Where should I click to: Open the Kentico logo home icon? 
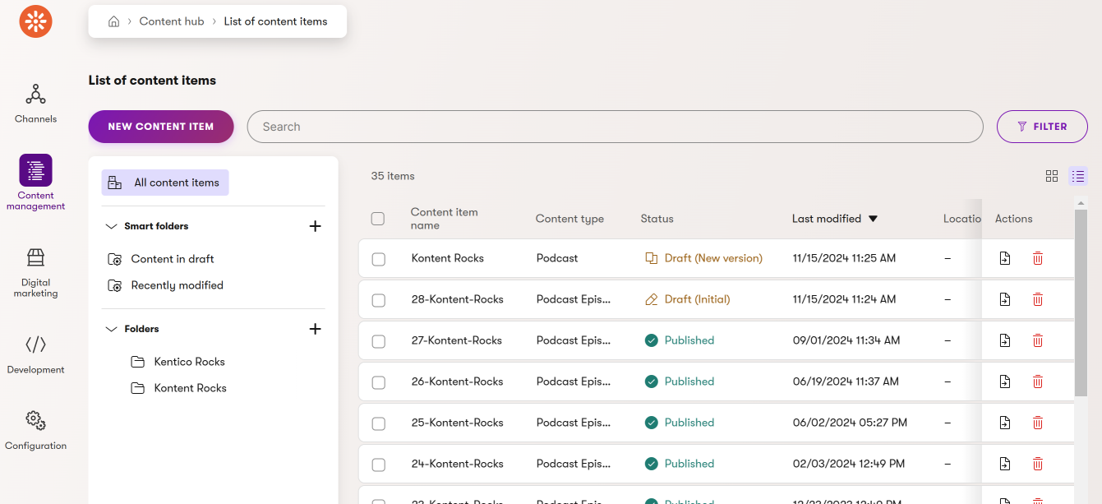point(36,21)
